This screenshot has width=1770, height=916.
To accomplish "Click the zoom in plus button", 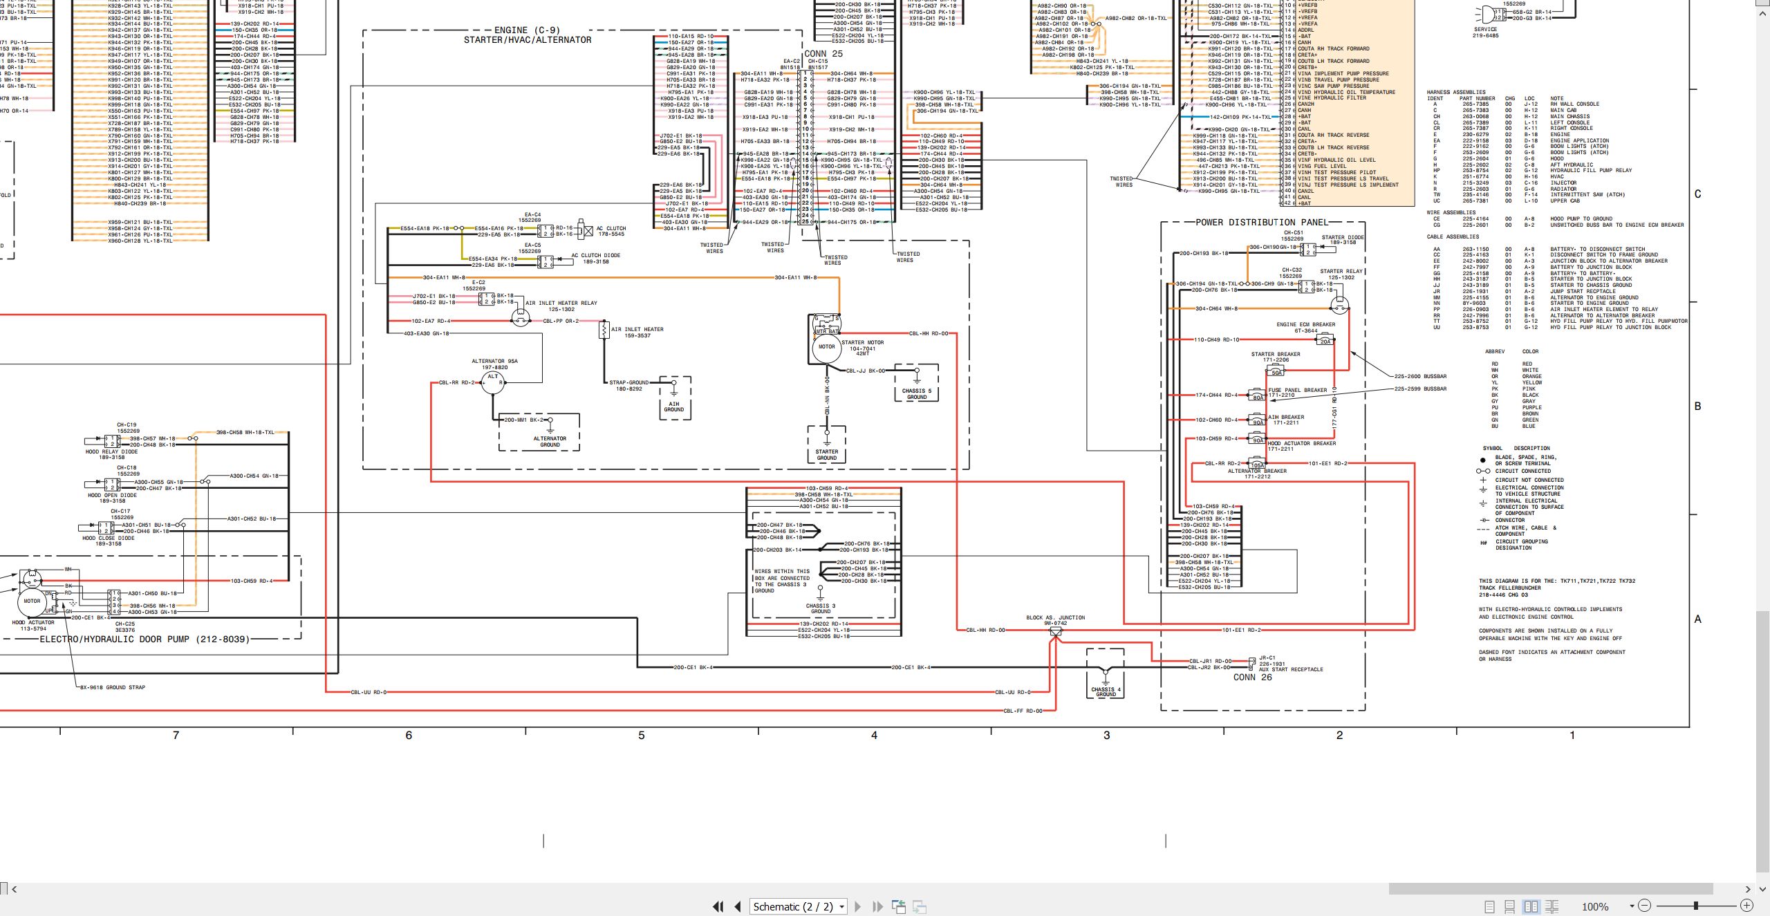I will (1746, 906).
